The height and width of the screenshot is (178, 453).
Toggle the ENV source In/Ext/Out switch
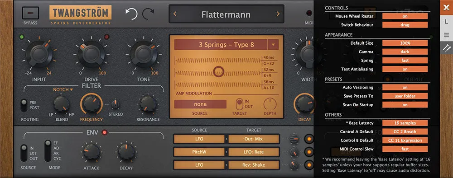coord(24,153)
